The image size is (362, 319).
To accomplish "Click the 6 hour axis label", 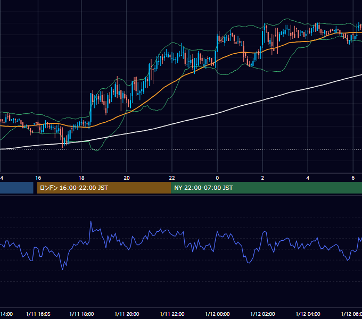I will (x=353, y=178).
